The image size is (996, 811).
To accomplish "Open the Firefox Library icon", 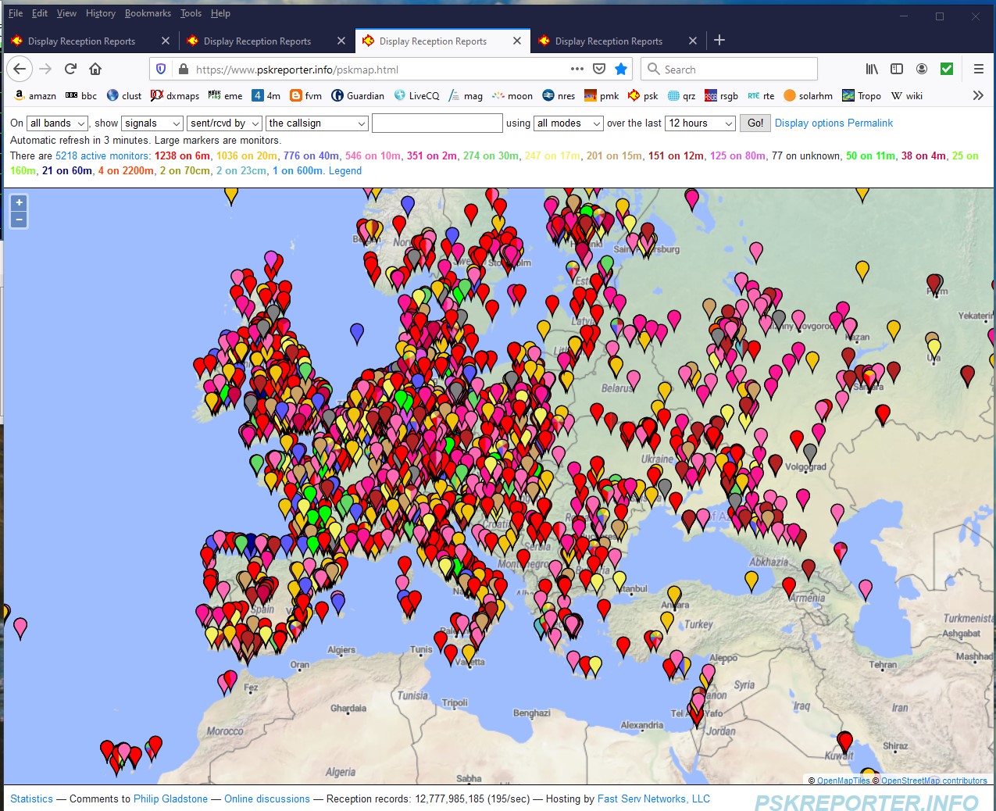I will click(871, 69).
